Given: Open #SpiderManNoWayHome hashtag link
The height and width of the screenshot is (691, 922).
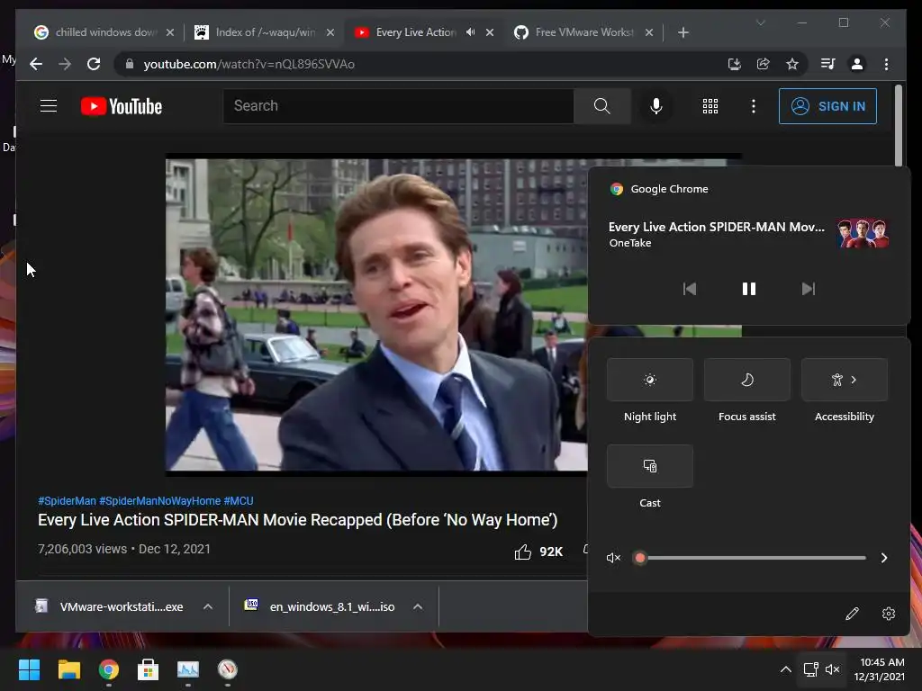Looking at the screenshot, I should point(160,500).
